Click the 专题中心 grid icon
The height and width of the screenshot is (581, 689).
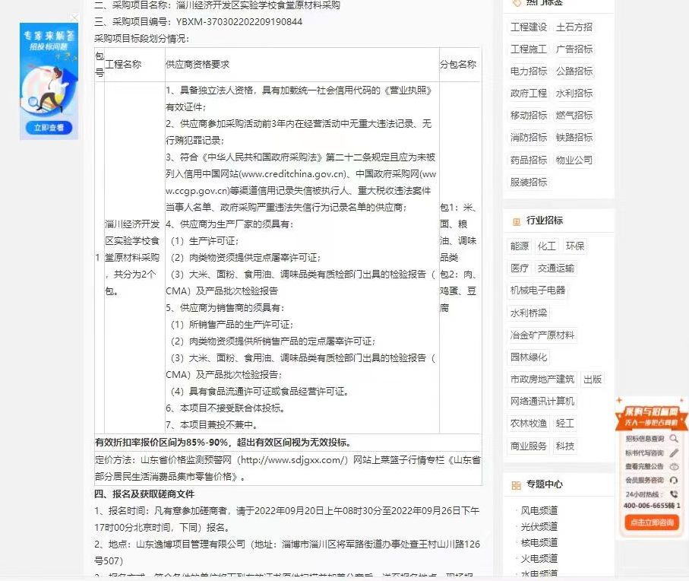[x=516, y=484]
